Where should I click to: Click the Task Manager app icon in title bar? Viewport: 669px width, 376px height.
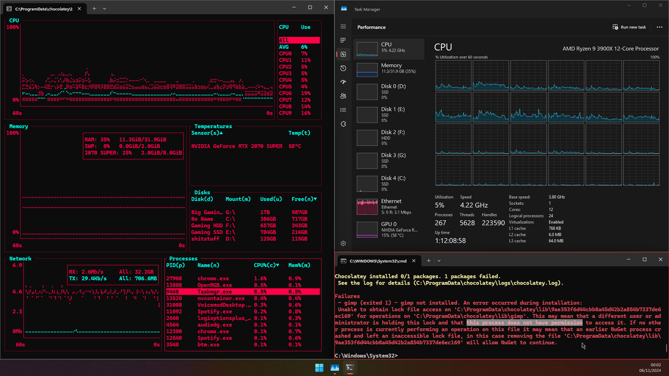[x=343, y=8]
